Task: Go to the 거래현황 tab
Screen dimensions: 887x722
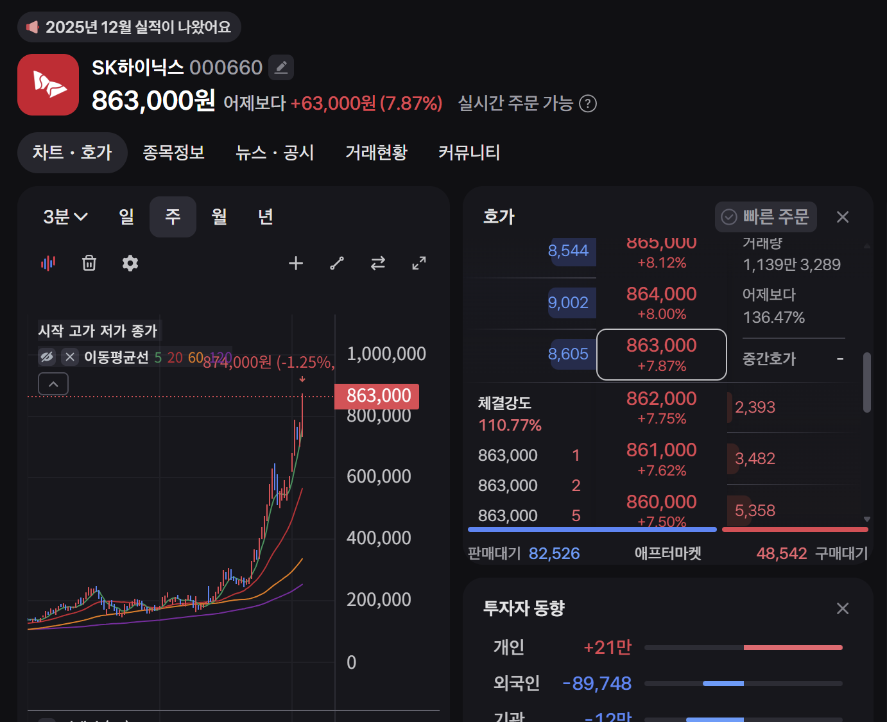Action: point(376,153)
